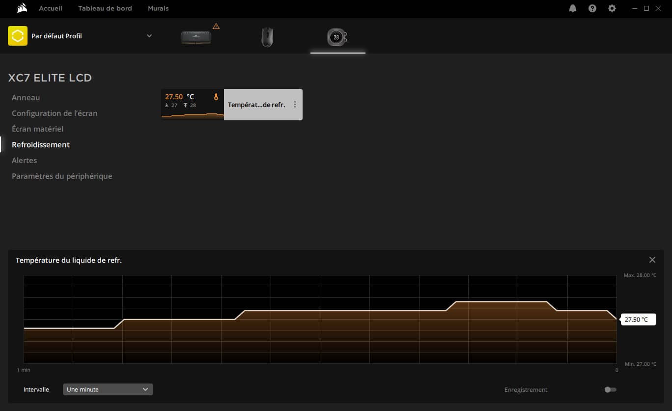672x411 pixels.
Task: Click the XC7 ELITE LCD title
Action: pos(50,78)
